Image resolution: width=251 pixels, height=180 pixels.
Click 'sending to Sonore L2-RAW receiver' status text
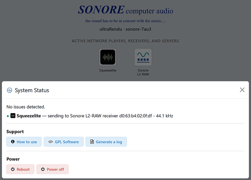83,116
